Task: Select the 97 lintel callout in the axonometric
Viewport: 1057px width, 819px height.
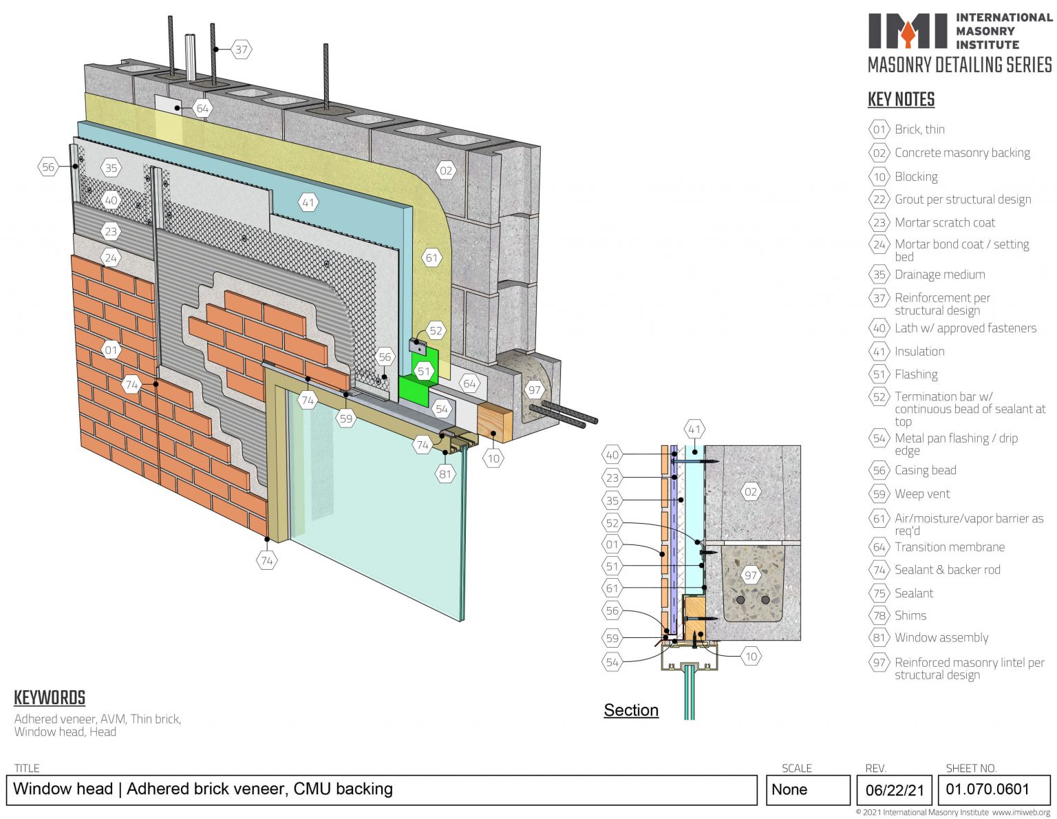Action: click(x=535, y=388)
